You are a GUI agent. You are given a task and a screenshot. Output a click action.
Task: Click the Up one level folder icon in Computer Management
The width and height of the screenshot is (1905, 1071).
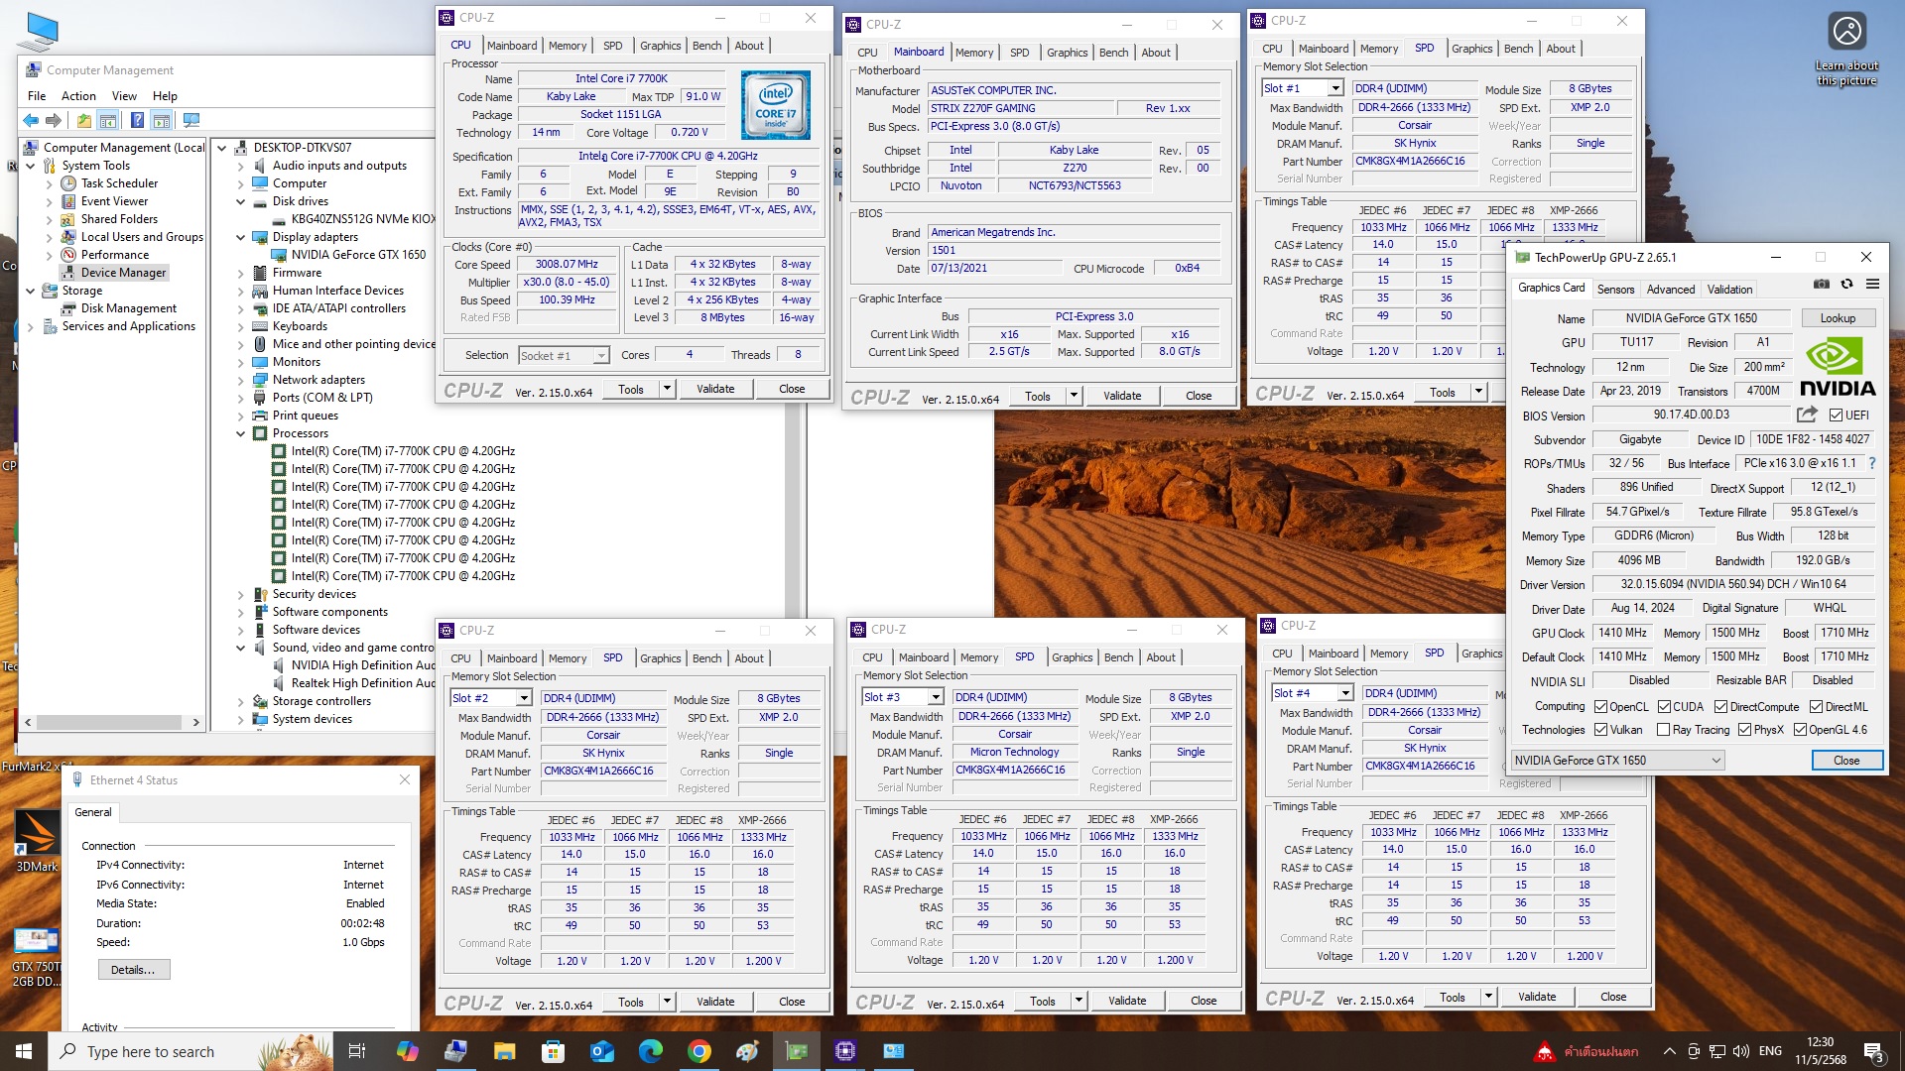[x=84, y=121]
